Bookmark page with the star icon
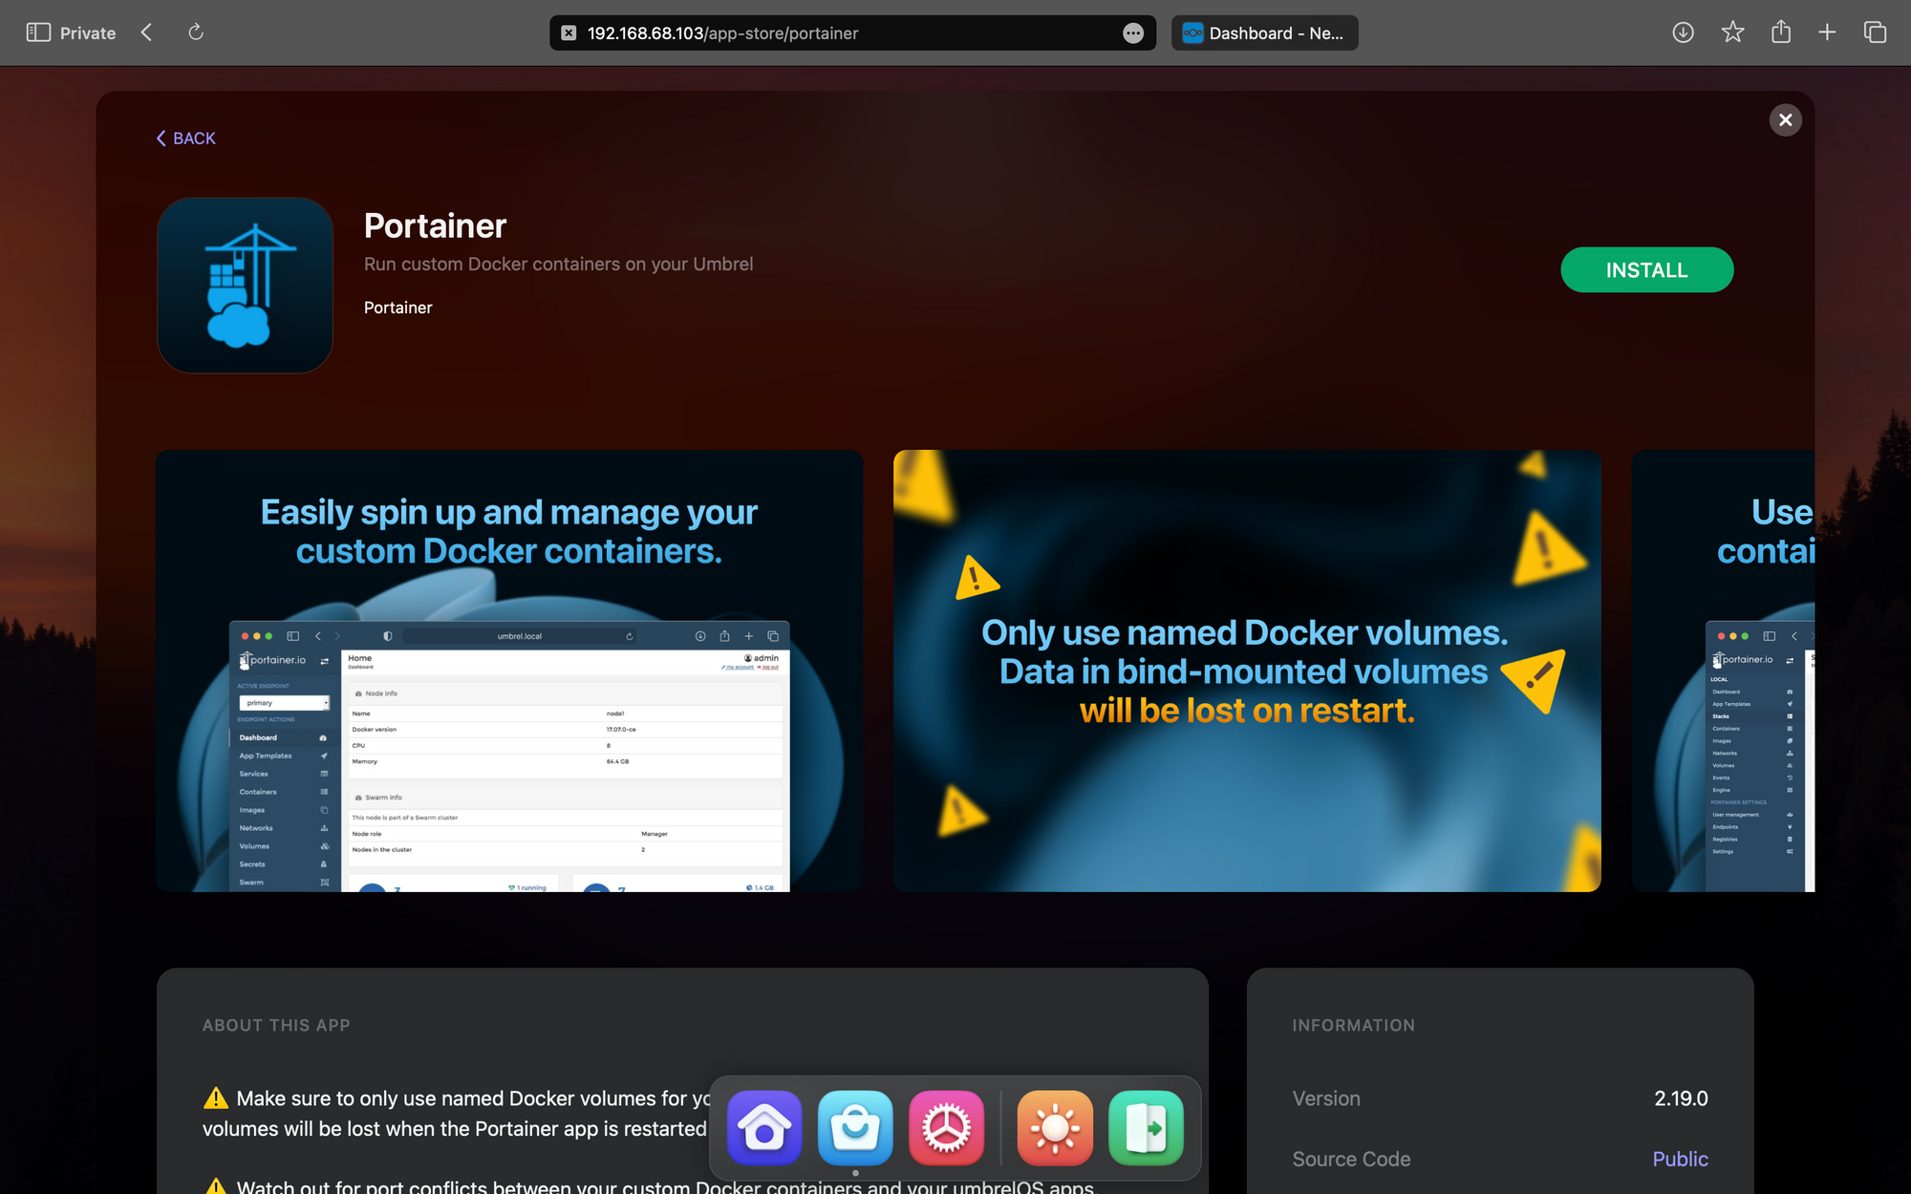1911x1194 pixels. [1732, 32]
